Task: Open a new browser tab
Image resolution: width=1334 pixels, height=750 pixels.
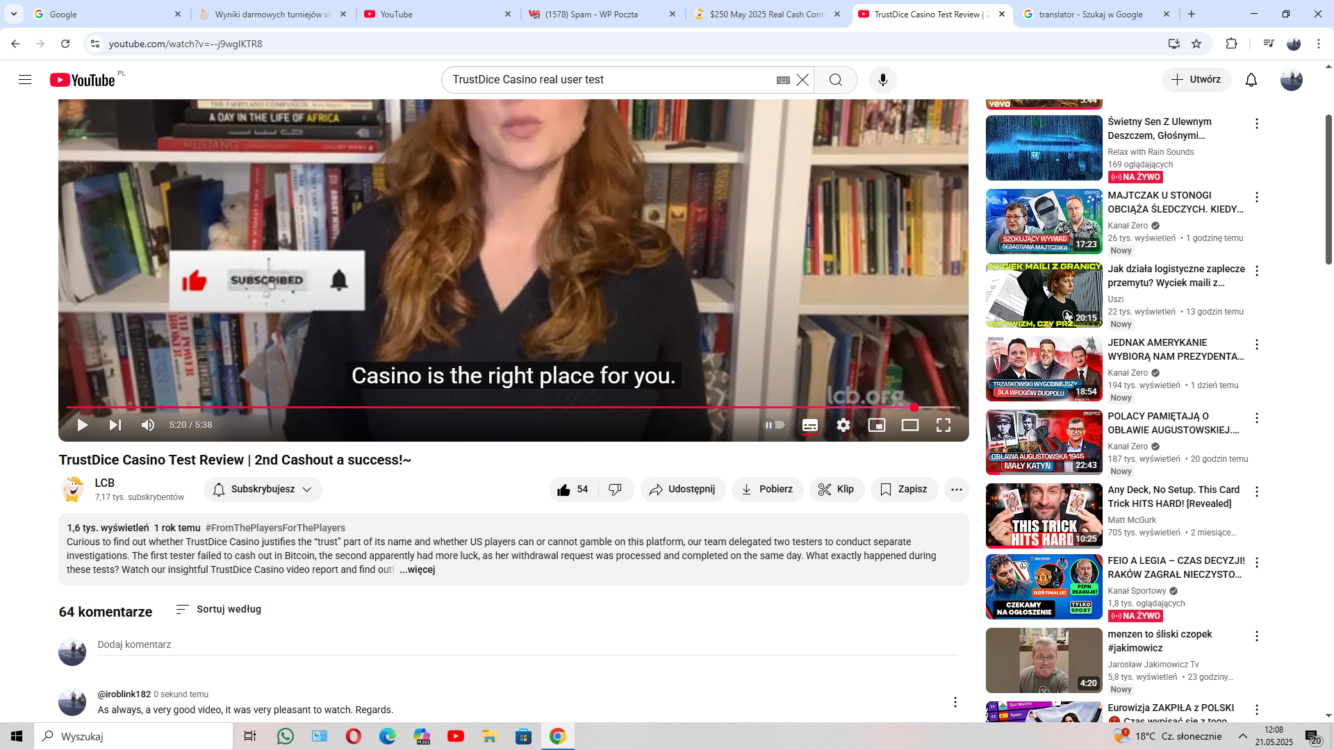Action: pyautogui.click(x=1192, y=14)
